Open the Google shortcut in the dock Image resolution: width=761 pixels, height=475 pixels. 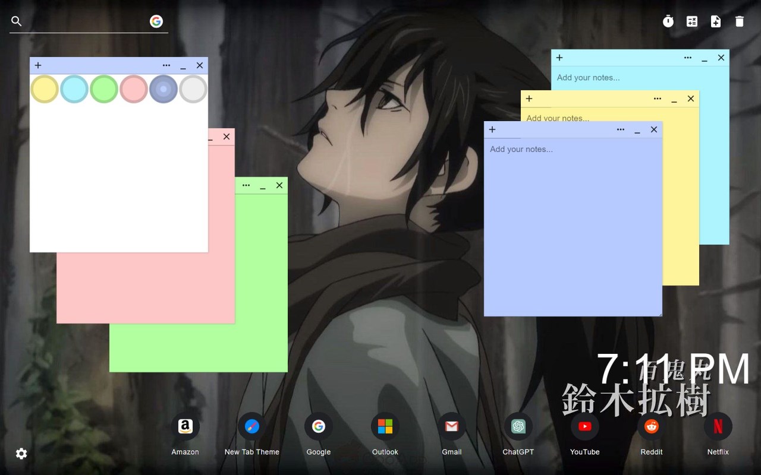[319, 426]
